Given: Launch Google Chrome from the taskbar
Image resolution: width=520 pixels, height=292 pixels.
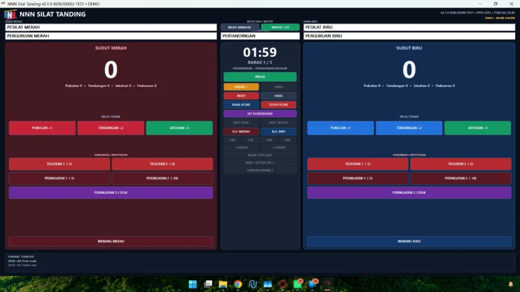Looking at the screenshot, I should click(238, 284).
